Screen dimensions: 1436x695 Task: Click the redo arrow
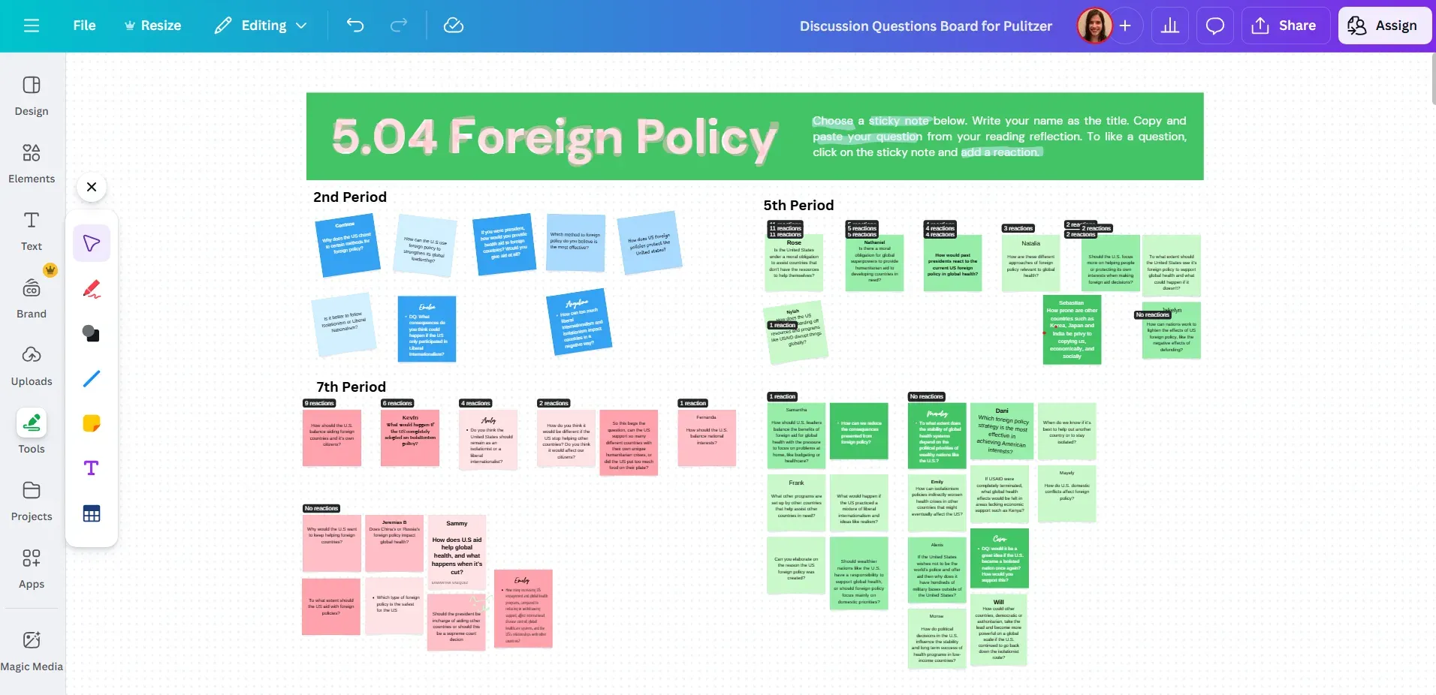click(x=399, y=26)
